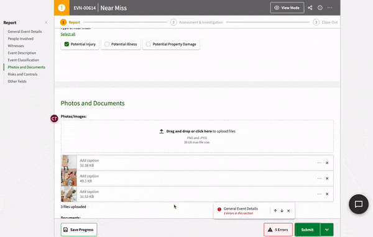Check the Potential Property Damage checkbox
The image size is (373, 237).
(x=148, y=44)
